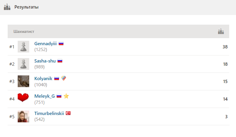
Task: Click Kolyanik's Russian flag icon
Action: click(57, 78)
